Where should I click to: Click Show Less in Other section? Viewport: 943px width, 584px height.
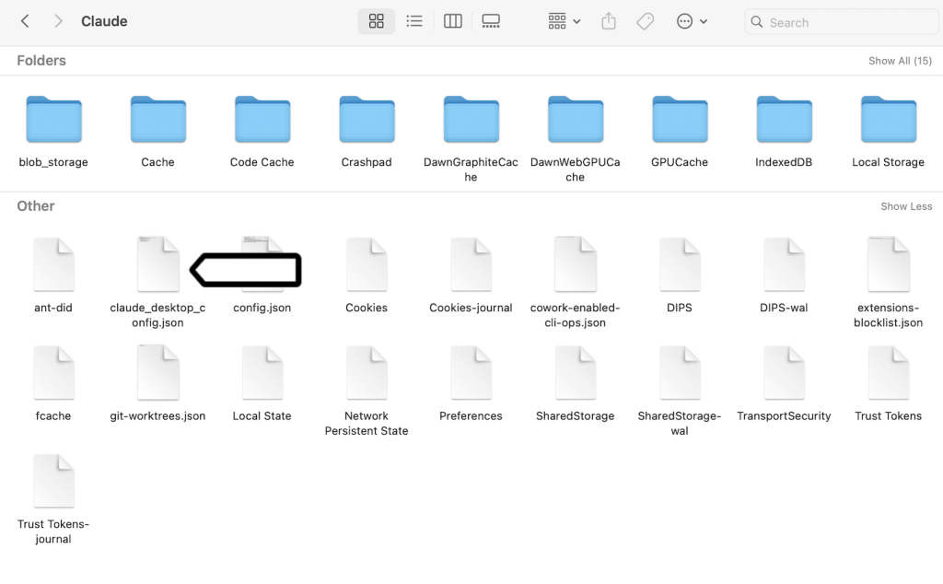(x=906, y=206)
